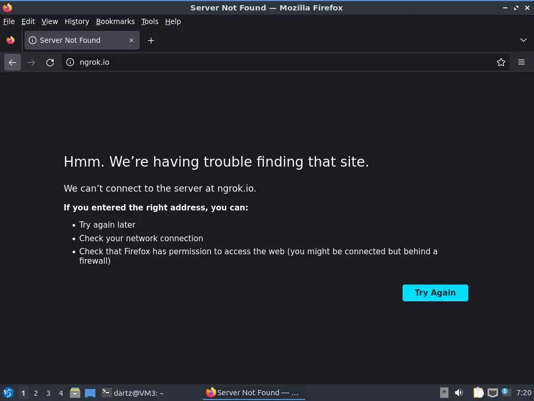Select Firefox Server Not Found taskbar entry

coord(254,393)
